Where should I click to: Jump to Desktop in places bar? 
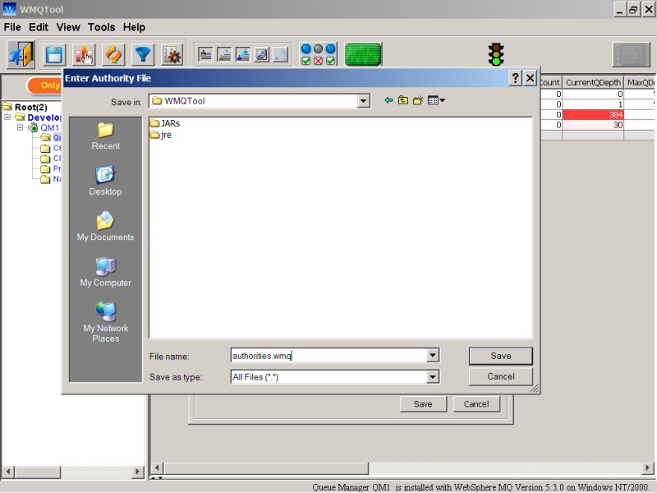[106, 181]
